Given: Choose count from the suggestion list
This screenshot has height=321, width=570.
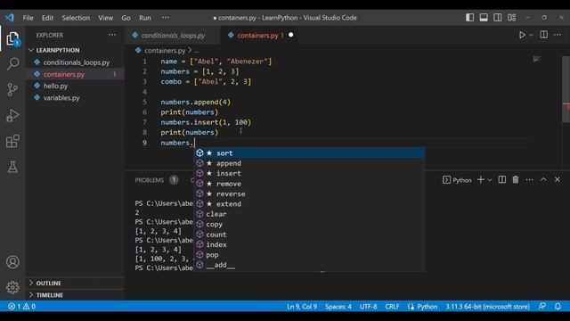Looking at the screenshot, I should pyautogui.click(x=310, y=235).
